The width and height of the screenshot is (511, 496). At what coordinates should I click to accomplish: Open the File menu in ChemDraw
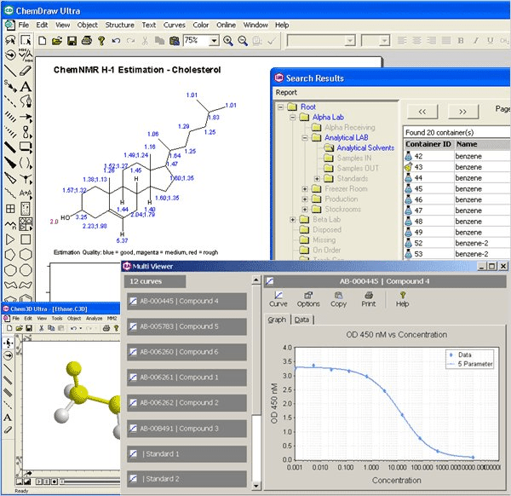[24, 25]
